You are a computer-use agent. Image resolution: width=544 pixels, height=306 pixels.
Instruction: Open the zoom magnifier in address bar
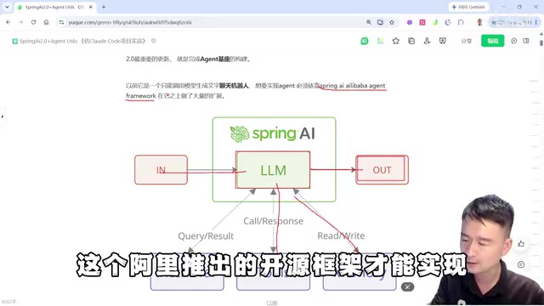[368, 22]
